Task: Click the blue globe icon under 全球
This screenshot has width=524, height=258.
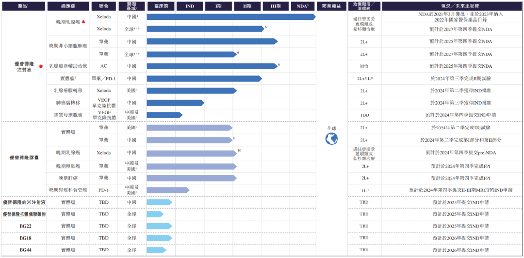Action: point(331,139)
